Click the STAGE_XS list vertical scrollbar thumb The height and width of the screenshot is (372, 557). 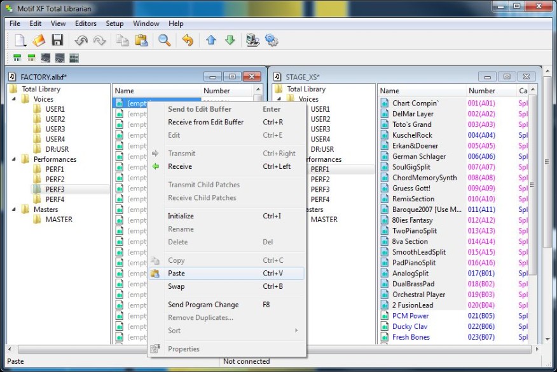click(532, 184)
